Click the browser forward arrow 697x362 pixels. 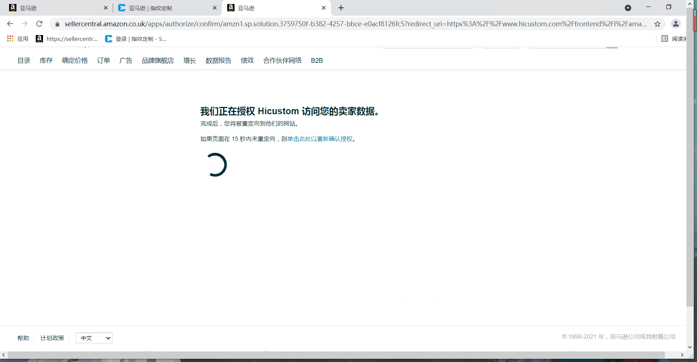[24, 24]
